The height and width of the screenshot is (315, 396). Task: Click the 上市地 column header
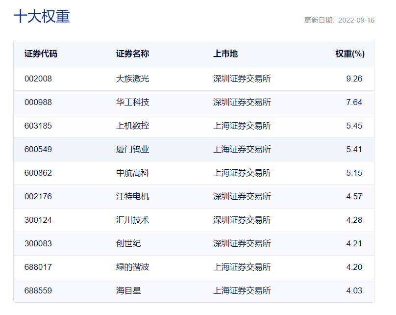tap(225, 54)
